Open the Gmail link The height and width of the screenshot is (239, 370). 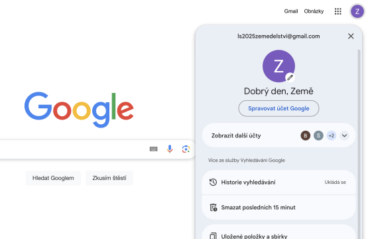pos(291,11)
